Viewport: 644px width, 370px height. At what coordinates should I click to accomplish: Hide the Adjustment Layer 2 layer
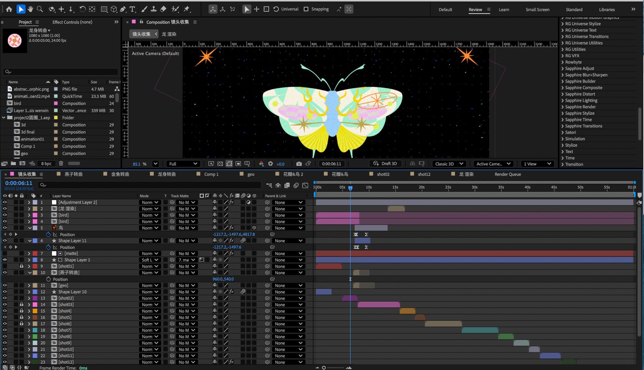tap(5, 203)
